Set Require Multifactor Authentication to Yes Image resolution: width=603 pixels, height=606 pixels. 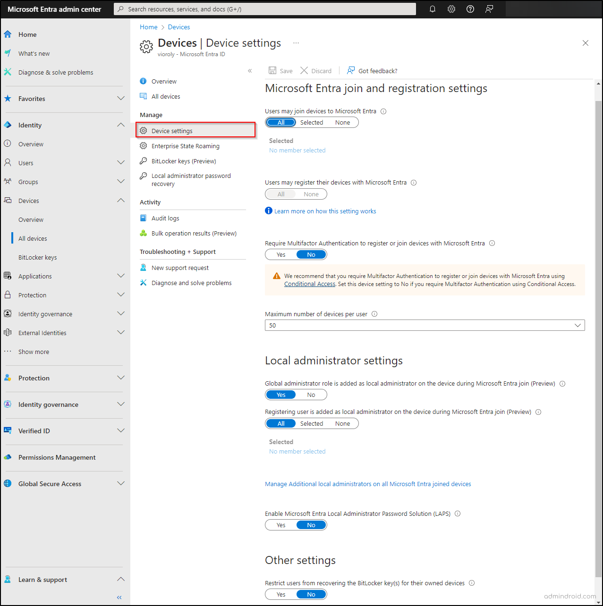tap(280, 254)
